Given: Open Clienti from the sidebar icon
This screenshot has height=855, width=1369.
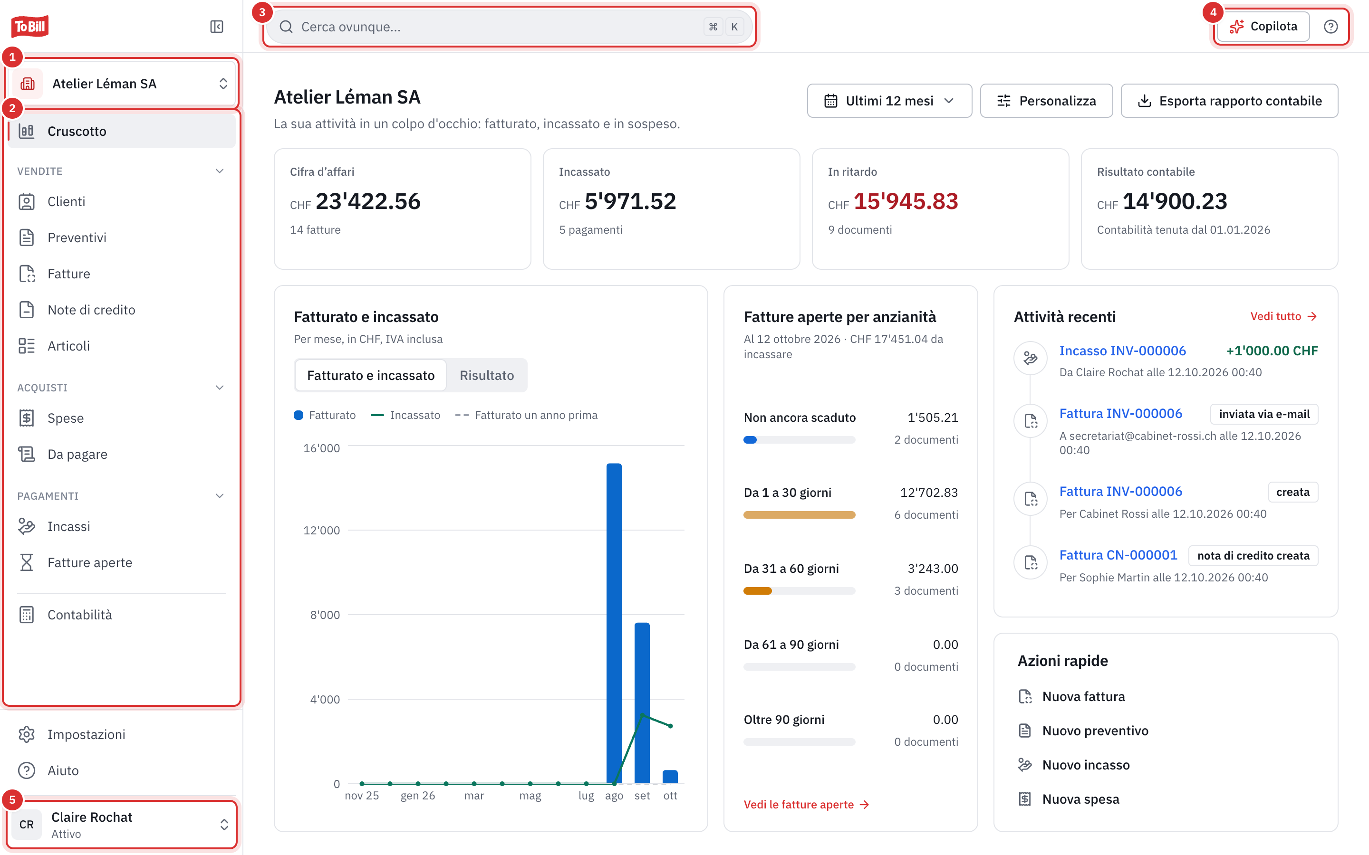Looking at the screenshot, I should click(27, 202).
